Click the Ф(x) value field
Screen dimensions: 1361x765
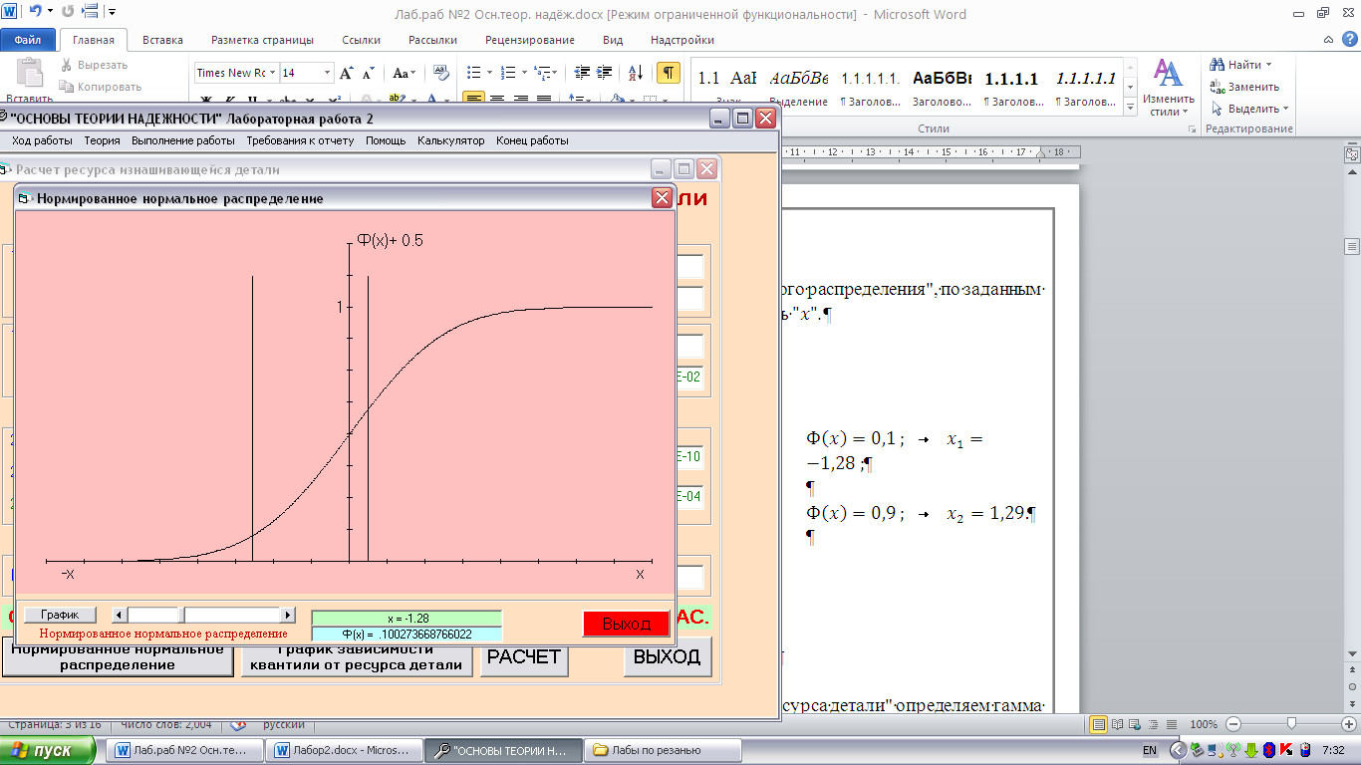(407, 635)
